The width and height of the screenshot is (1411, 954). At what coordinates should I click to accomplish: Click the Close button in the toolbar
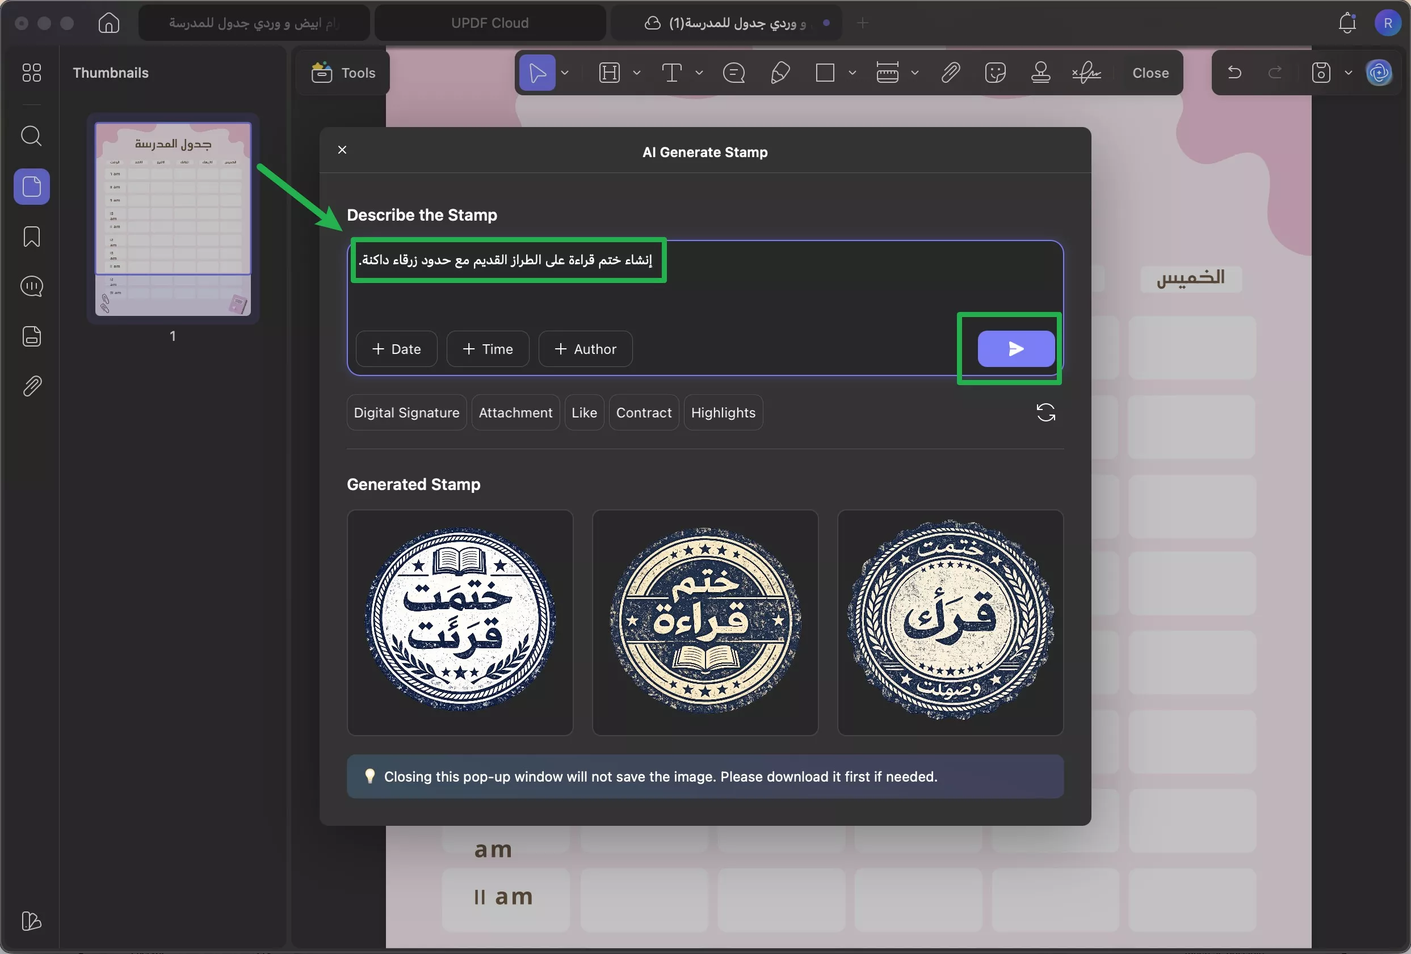pyautogui.click(x=1149, y=72)
